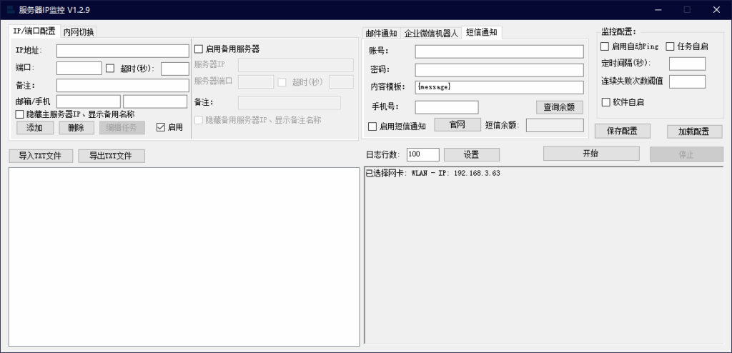732x353 pixels.
Task: Click the 内容模板 field with {message}
Action: pyautogui.click(x=499, y=87)
